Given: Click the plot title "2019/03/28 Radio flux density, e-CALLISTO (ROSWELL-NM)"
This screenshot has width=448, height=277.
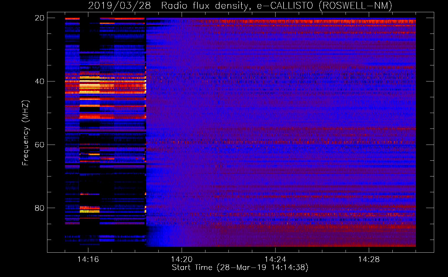Looking at the screenshot, I should tap(240, 6).
